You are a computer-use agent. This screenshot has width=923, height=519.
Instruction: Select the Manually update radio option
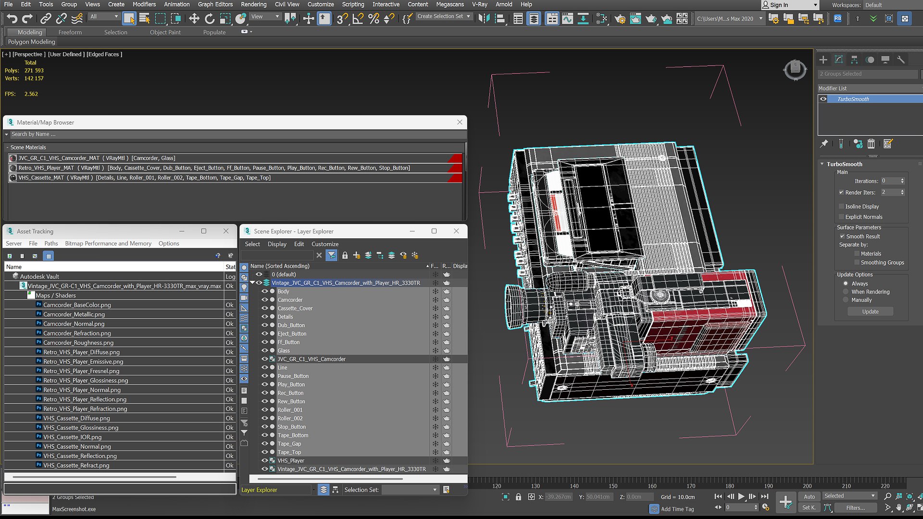[846, 300]
